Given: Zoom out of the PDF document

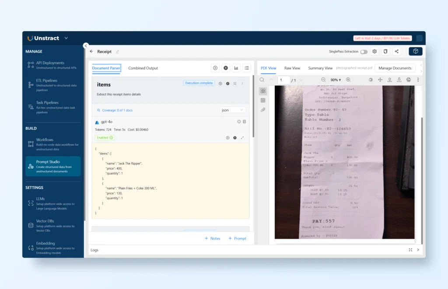Looking at the screenshot, I should pyautogui.click(x=323, y=80).
